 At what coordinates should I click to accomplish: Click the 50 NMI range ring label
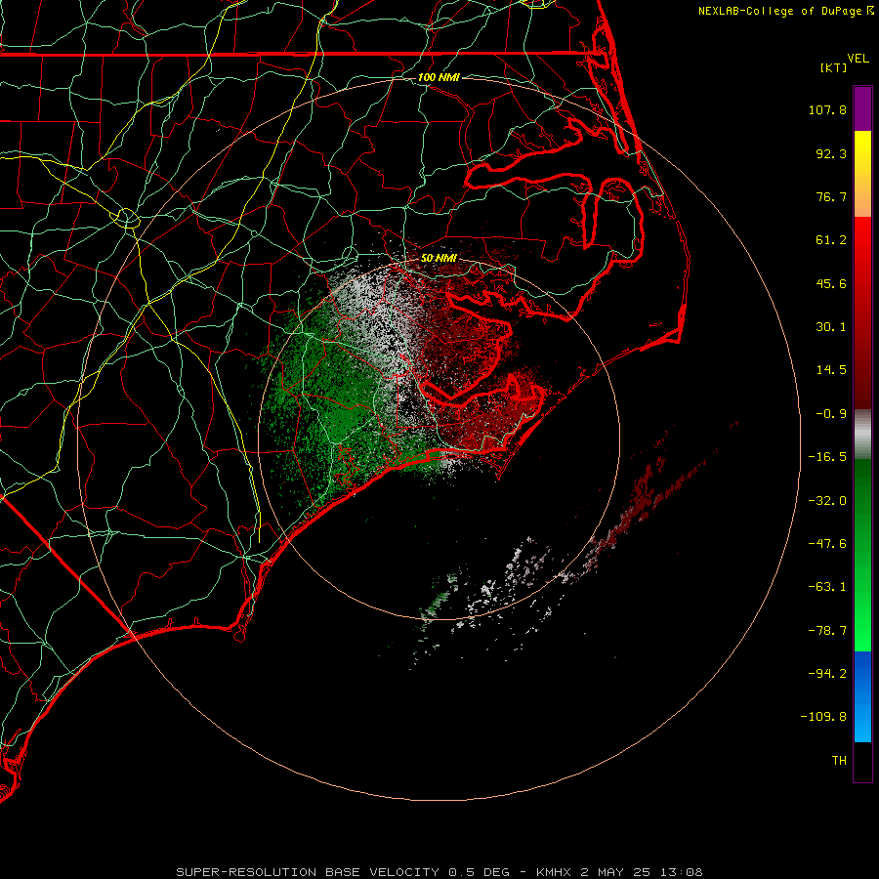pos(439,258)
